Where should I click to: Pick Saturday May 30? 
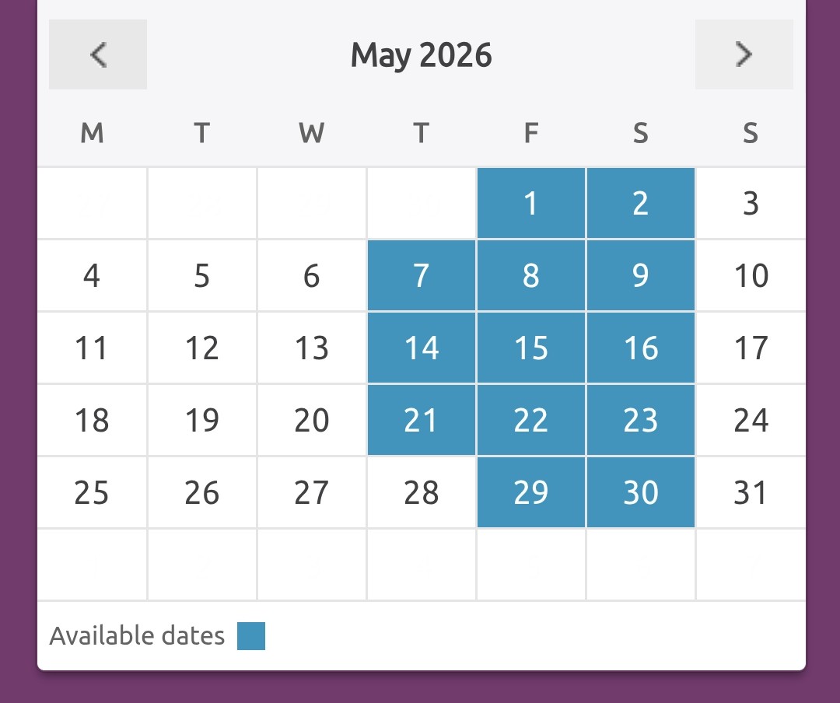[x=640, y=492]
